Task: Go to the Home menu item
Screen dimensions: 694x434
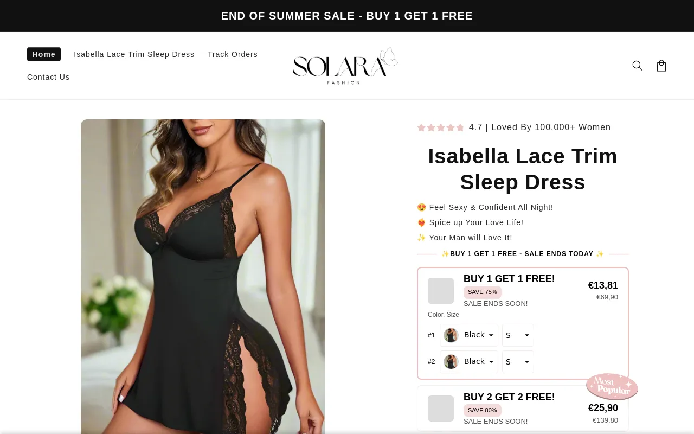Action: [44, 54]
